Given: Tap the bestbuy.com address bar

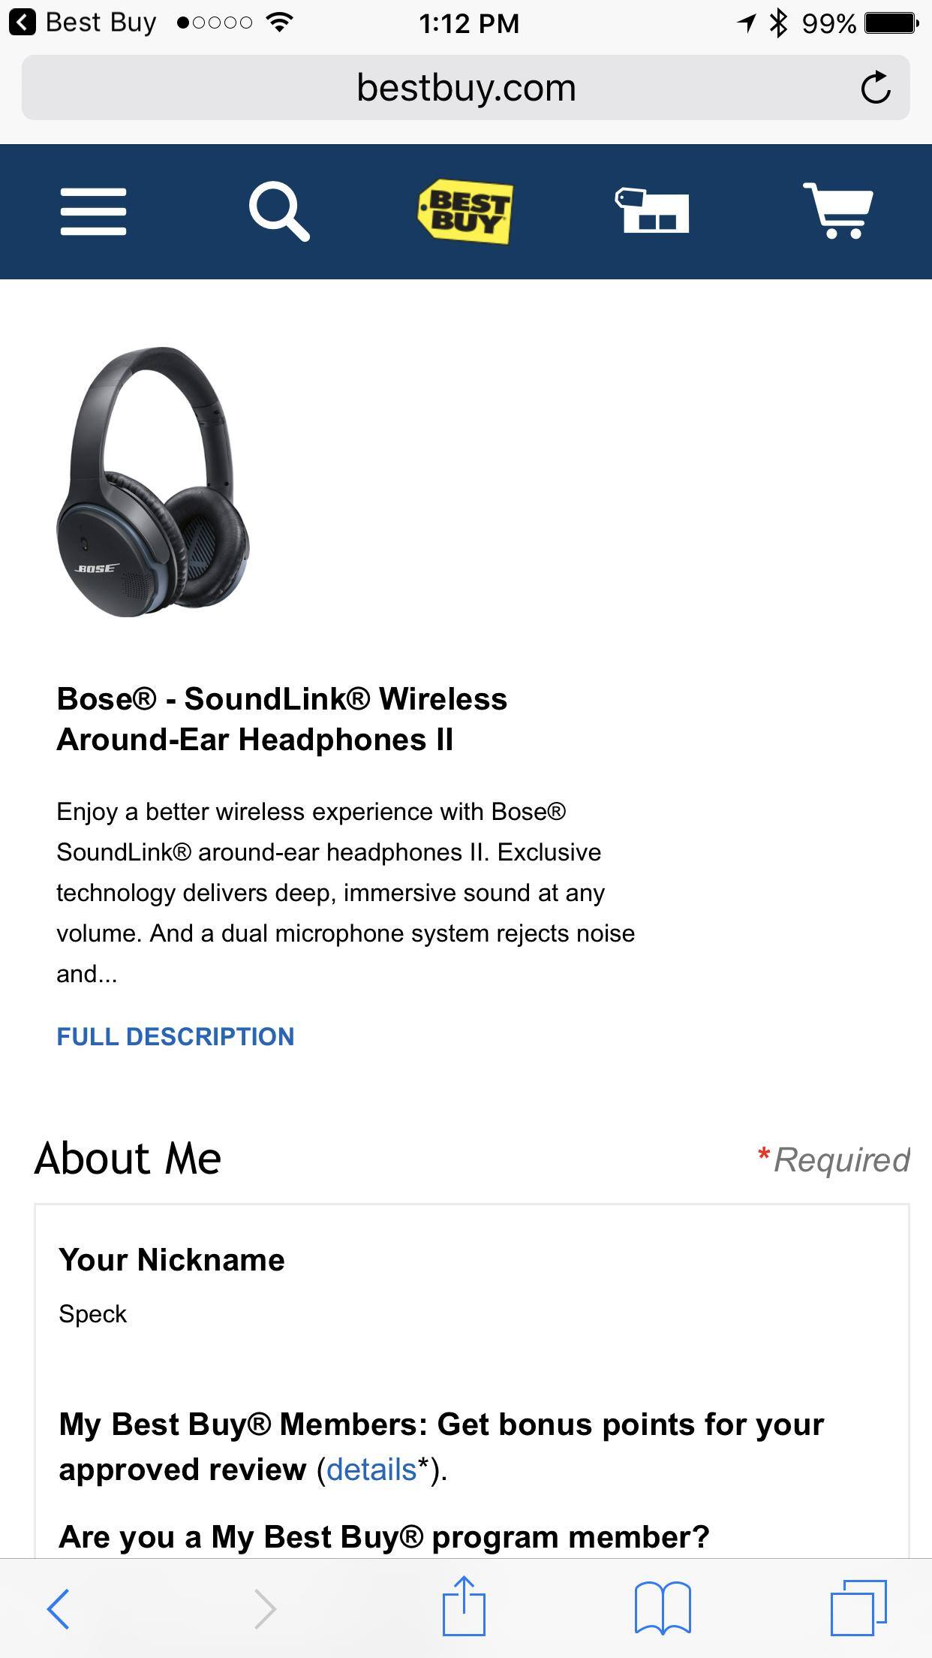Looking at the screenshot, I should tap(465, 88).
